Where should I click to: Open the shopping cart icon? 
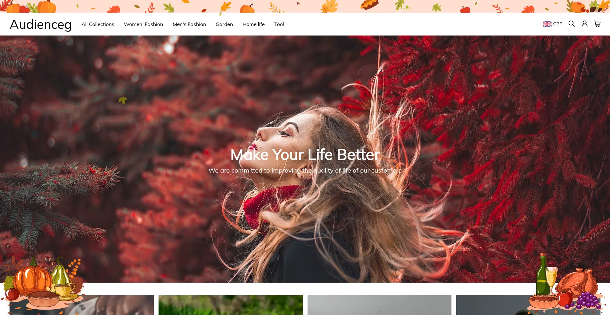(597, 24)
